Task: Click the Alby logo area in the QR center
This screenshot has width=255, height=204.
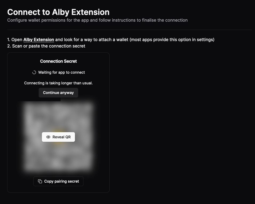Action: coord(58,137)
